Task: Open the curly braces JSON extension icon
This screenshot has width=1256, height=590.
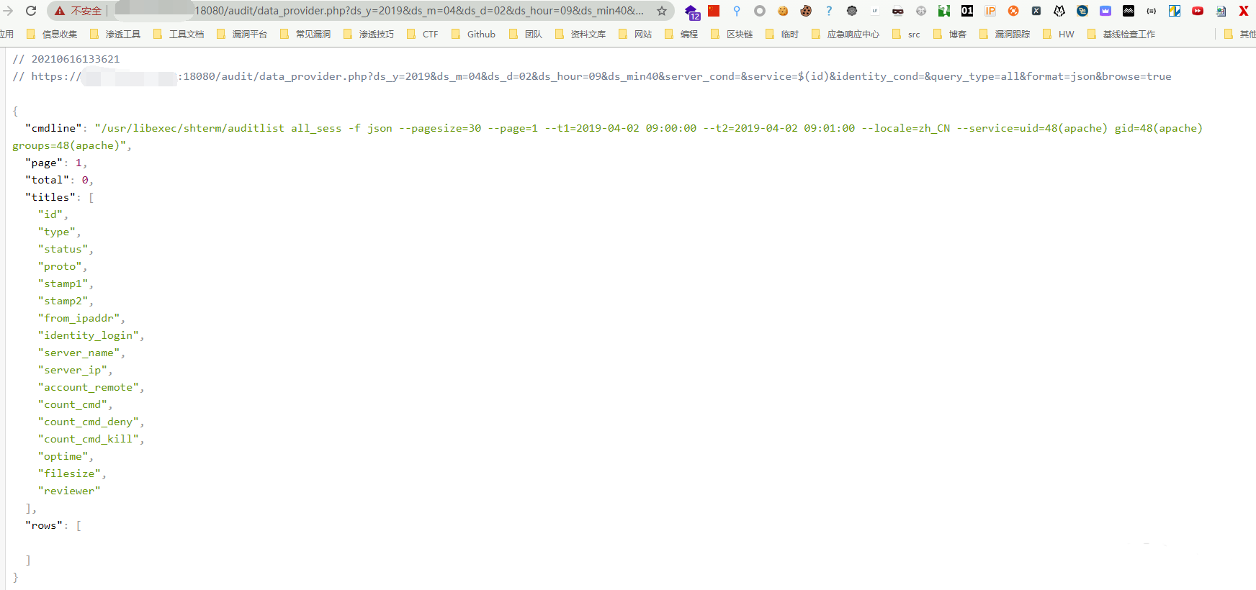Action: [x=1152, y=11]
